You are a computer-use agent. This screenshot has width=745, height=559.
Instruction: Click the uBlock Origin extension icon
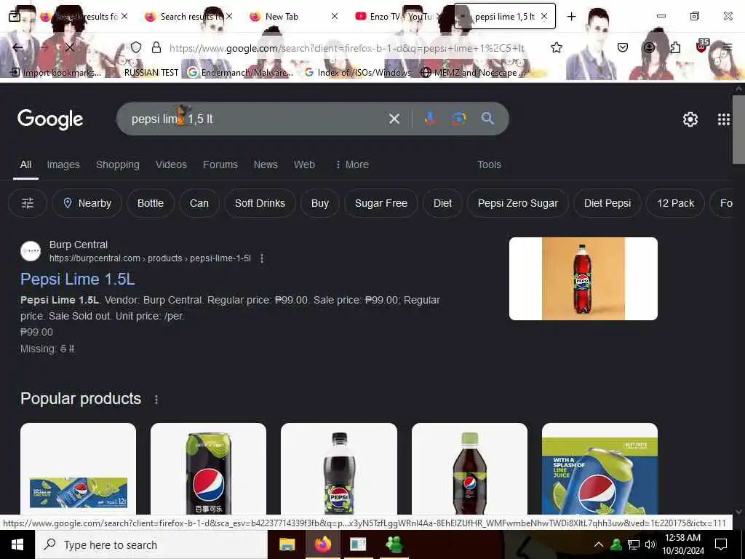point(701,47)
